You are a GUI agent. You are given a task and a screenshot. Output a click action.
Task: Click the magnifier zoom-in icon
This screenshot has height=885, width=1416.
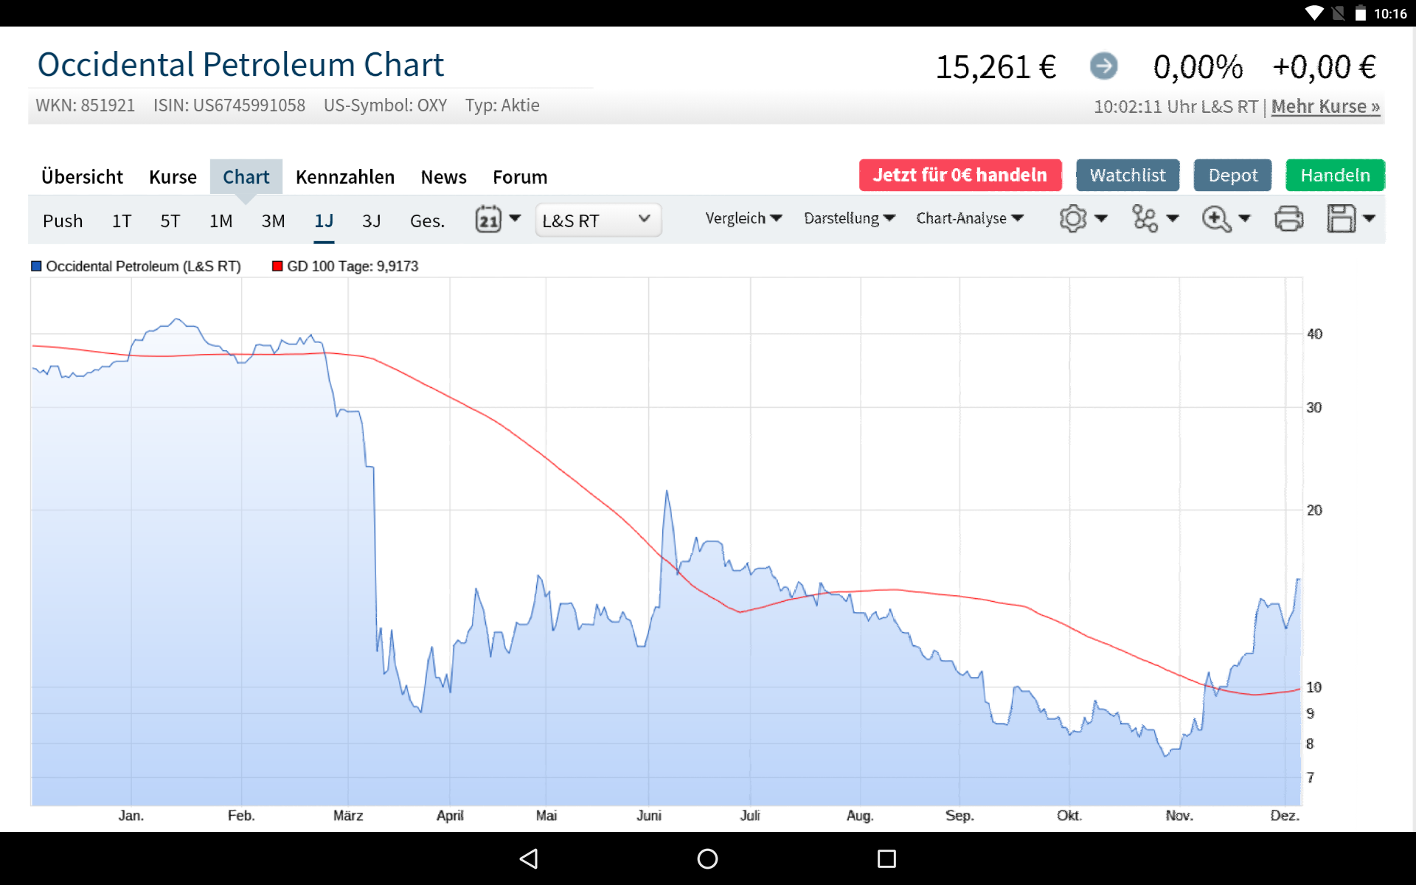pyautogui.click(x=1216, y=219)
